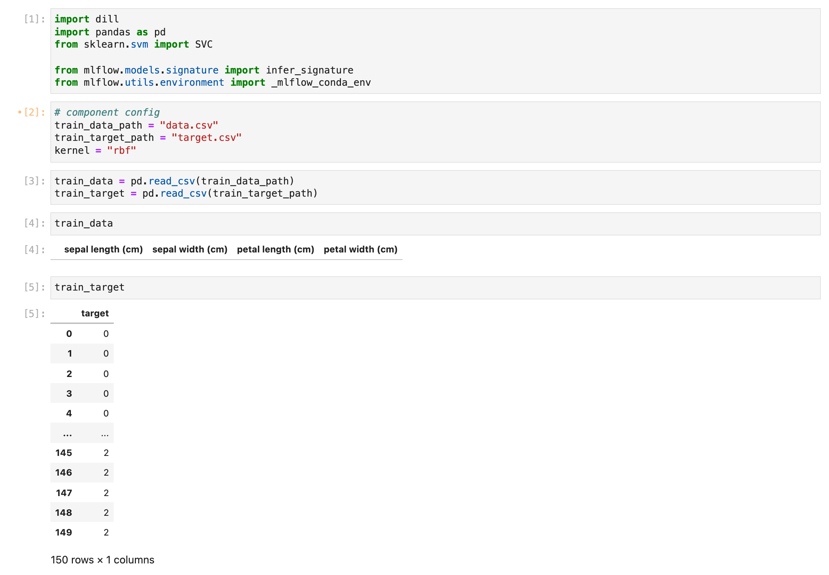Click the '# component config' comment
829x575 pixels.
pyautogui.click(x=107, y=112)
